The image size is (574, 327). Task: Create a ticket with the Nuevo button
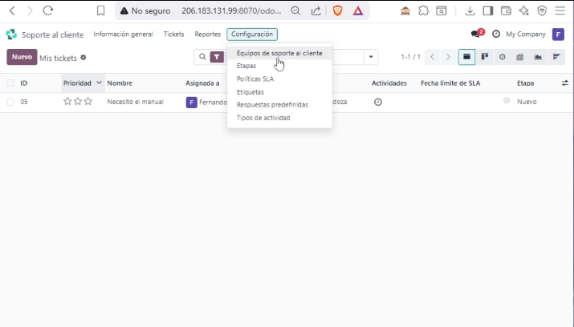point(22,57)
